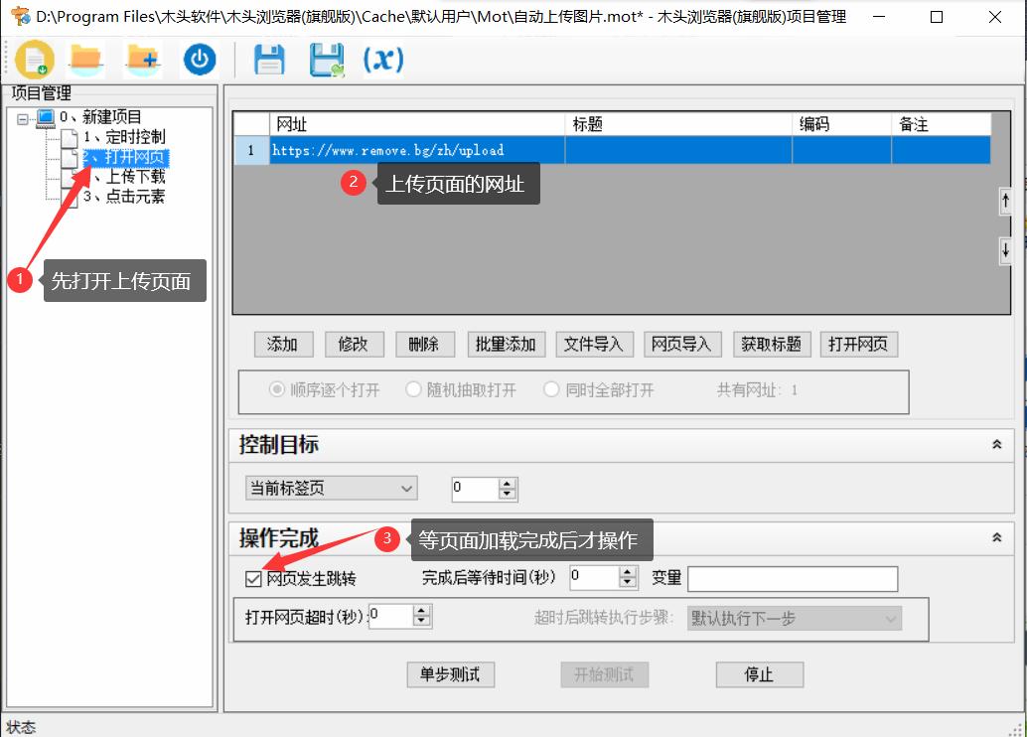The image size is (1027, 737).
Task: Select the 随机抽取打开 radio option
Action: pyautogui.click(x=414, y=388)
